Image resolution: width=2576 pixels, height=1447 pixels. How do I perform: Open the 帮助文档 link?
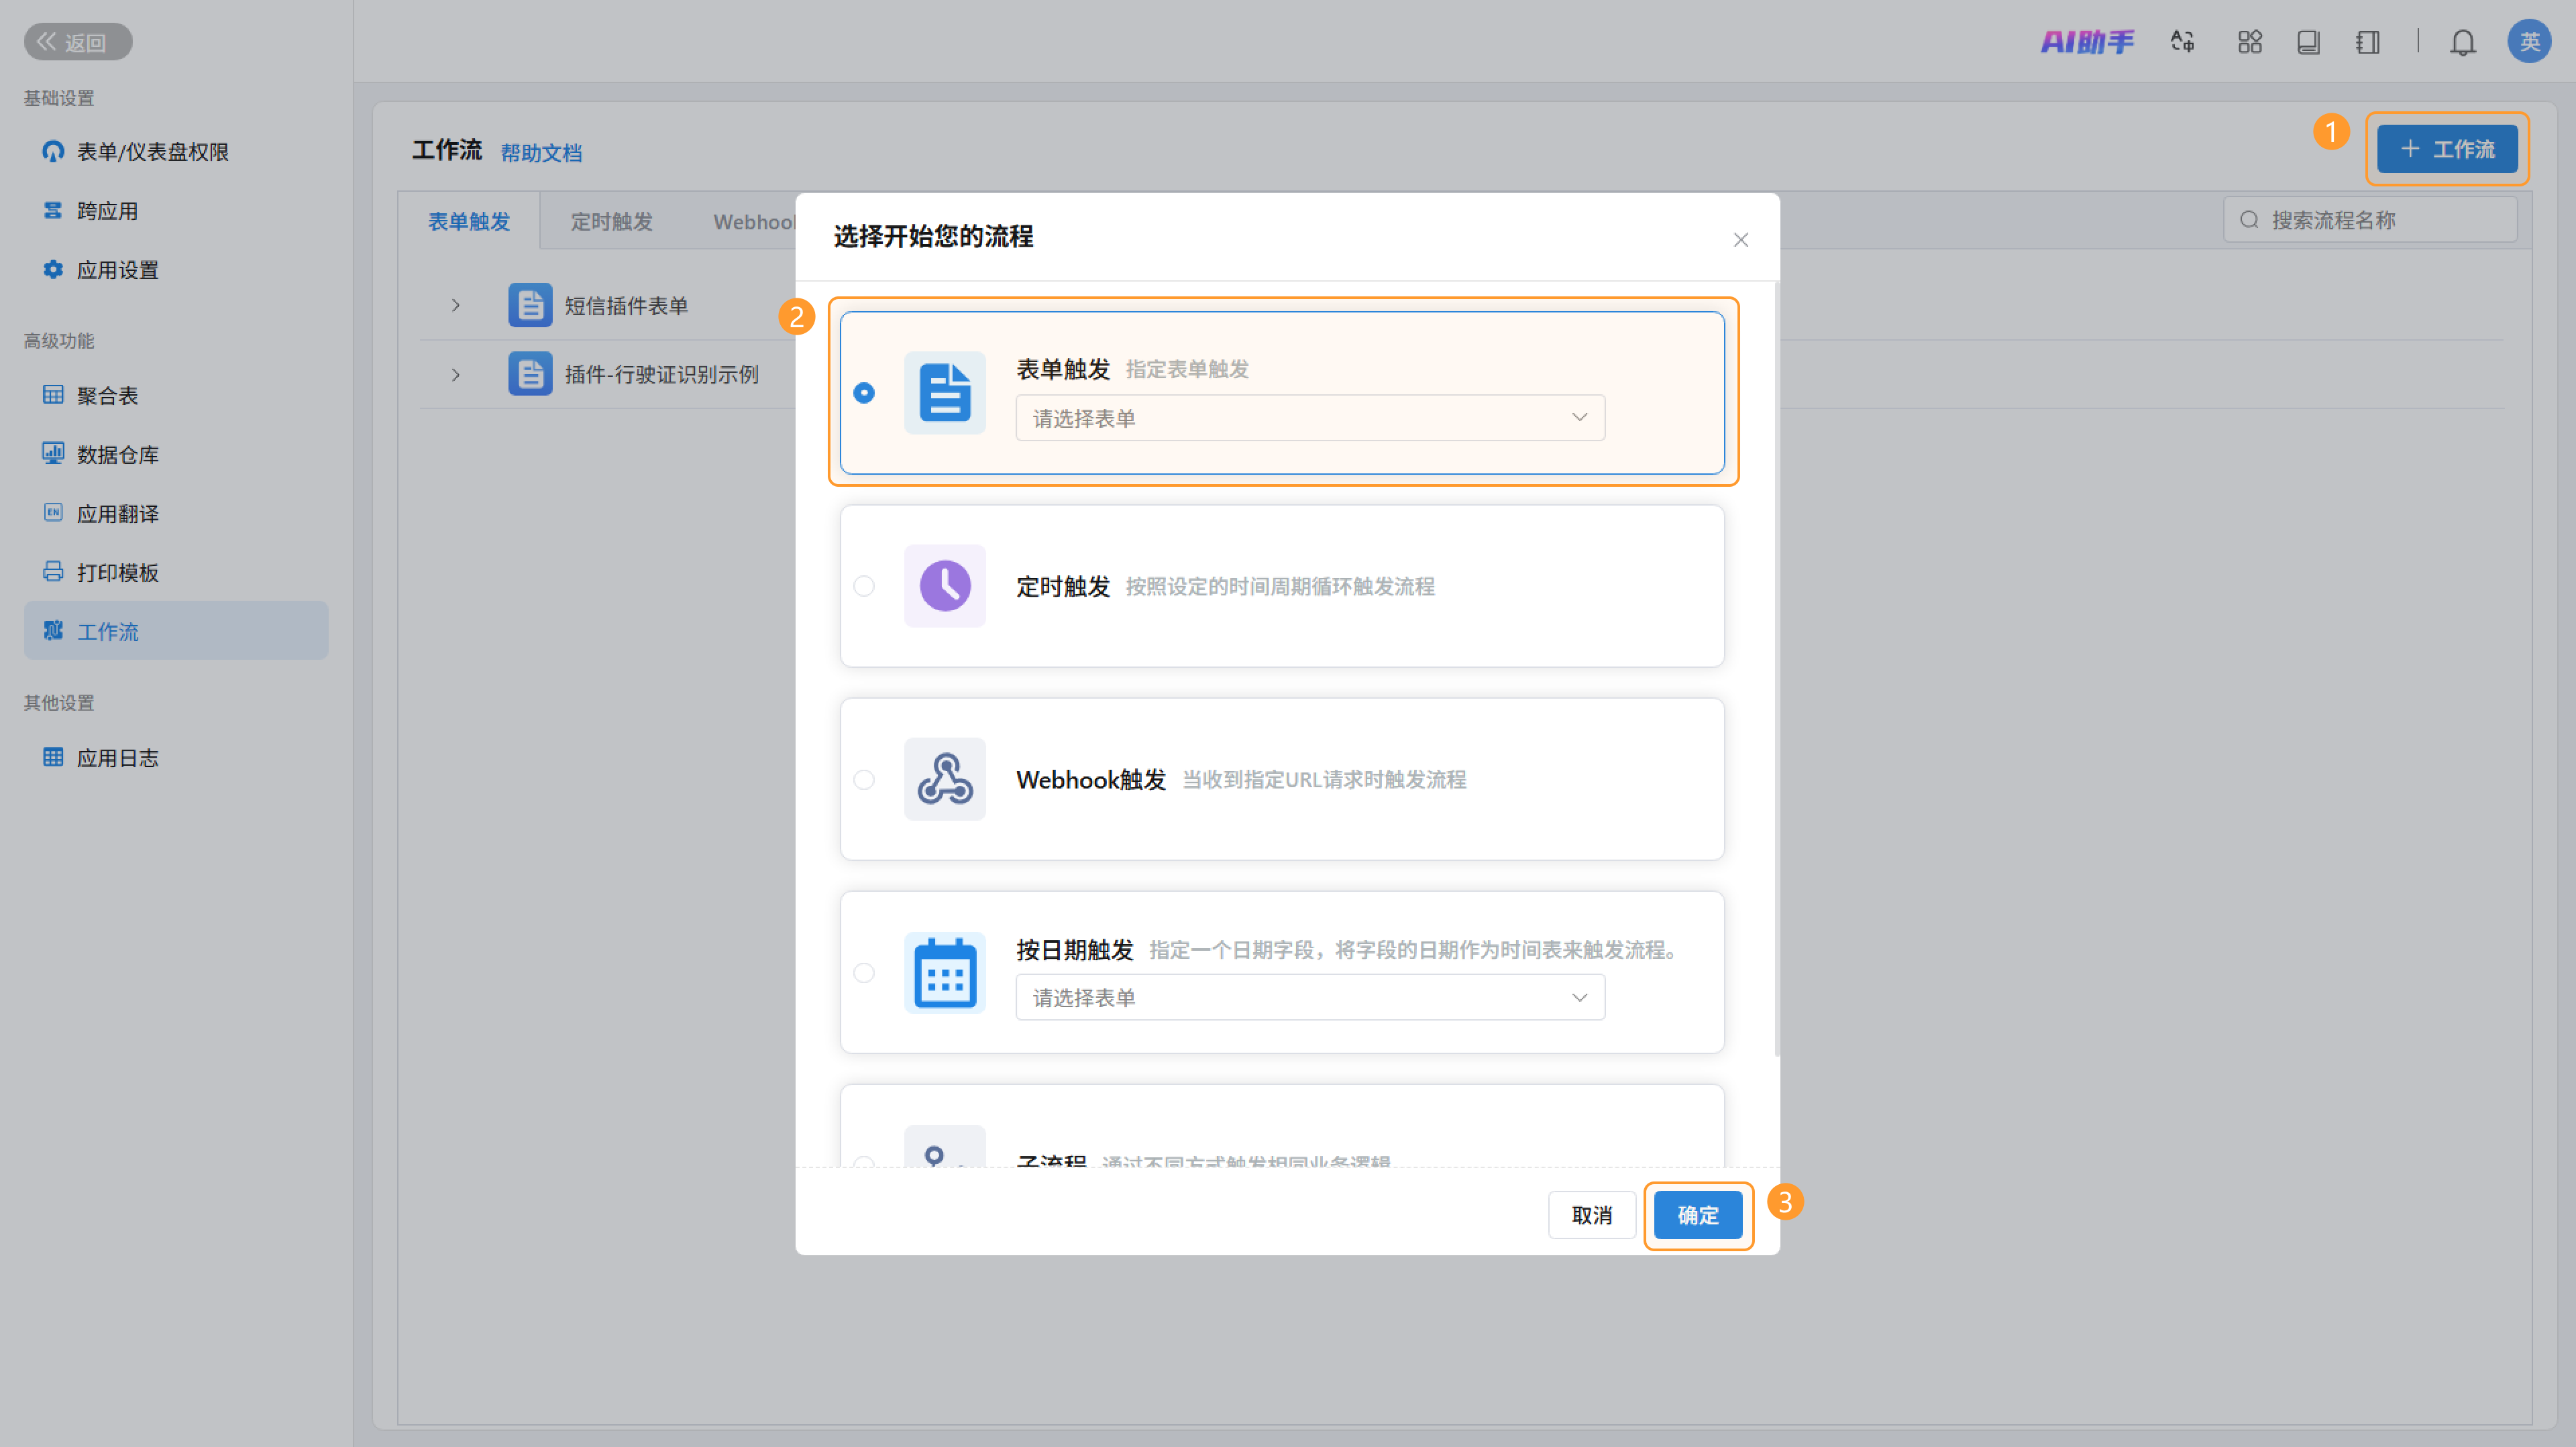pyautogui.click(x=541, y=153)
